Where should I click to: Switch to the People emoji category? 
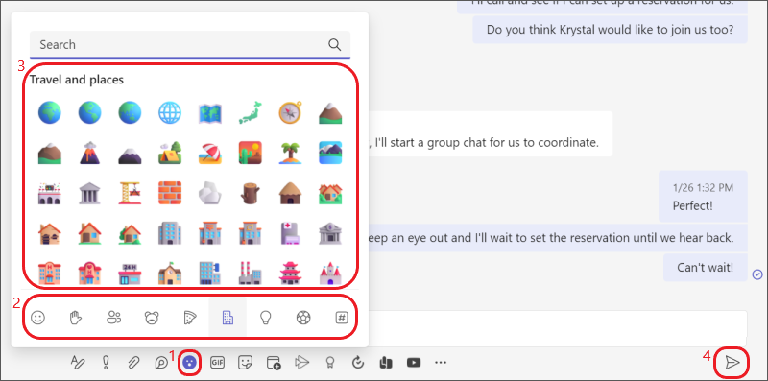tap(113, 318)
